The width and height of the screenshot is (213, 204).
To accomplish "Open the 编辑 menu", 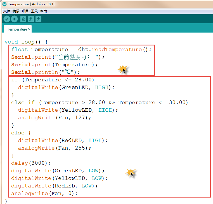I will (x=16, y=11).
